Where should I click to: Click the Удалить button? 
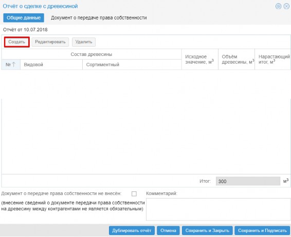coord(84,42)
